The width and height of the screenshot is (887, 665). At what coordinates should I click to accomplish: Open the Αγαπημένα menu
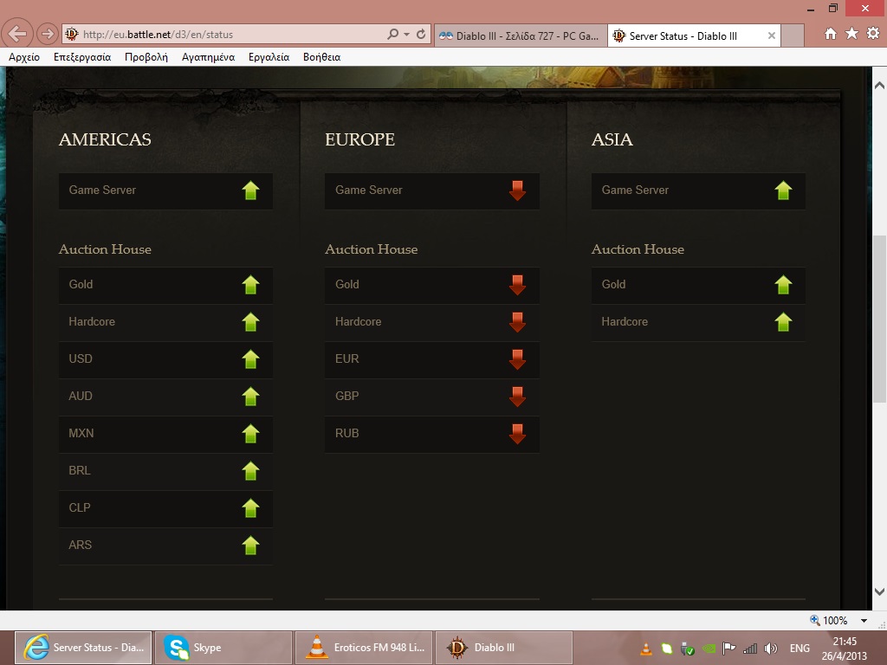coord(208,57)
